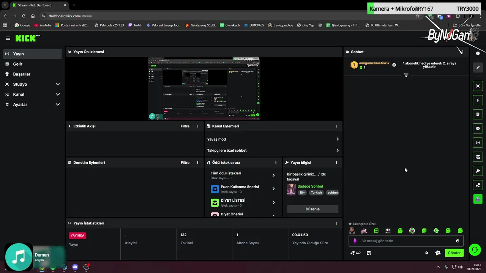Select the lightning bolt icon in right sidebar
The height and width of the screenshot is (273, 486).
[478, 100]
